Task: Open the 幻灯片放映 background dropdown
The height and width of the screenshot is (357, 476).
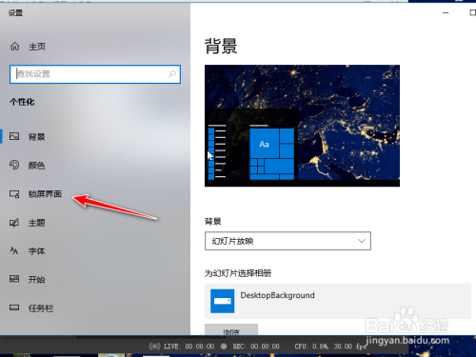Action: point(288,241)
